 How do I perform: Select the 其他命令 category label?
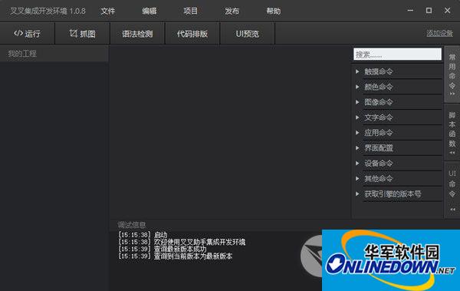[379, 178]
